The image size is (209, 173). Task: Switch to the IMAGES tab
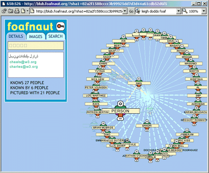(x=36, y=36)
